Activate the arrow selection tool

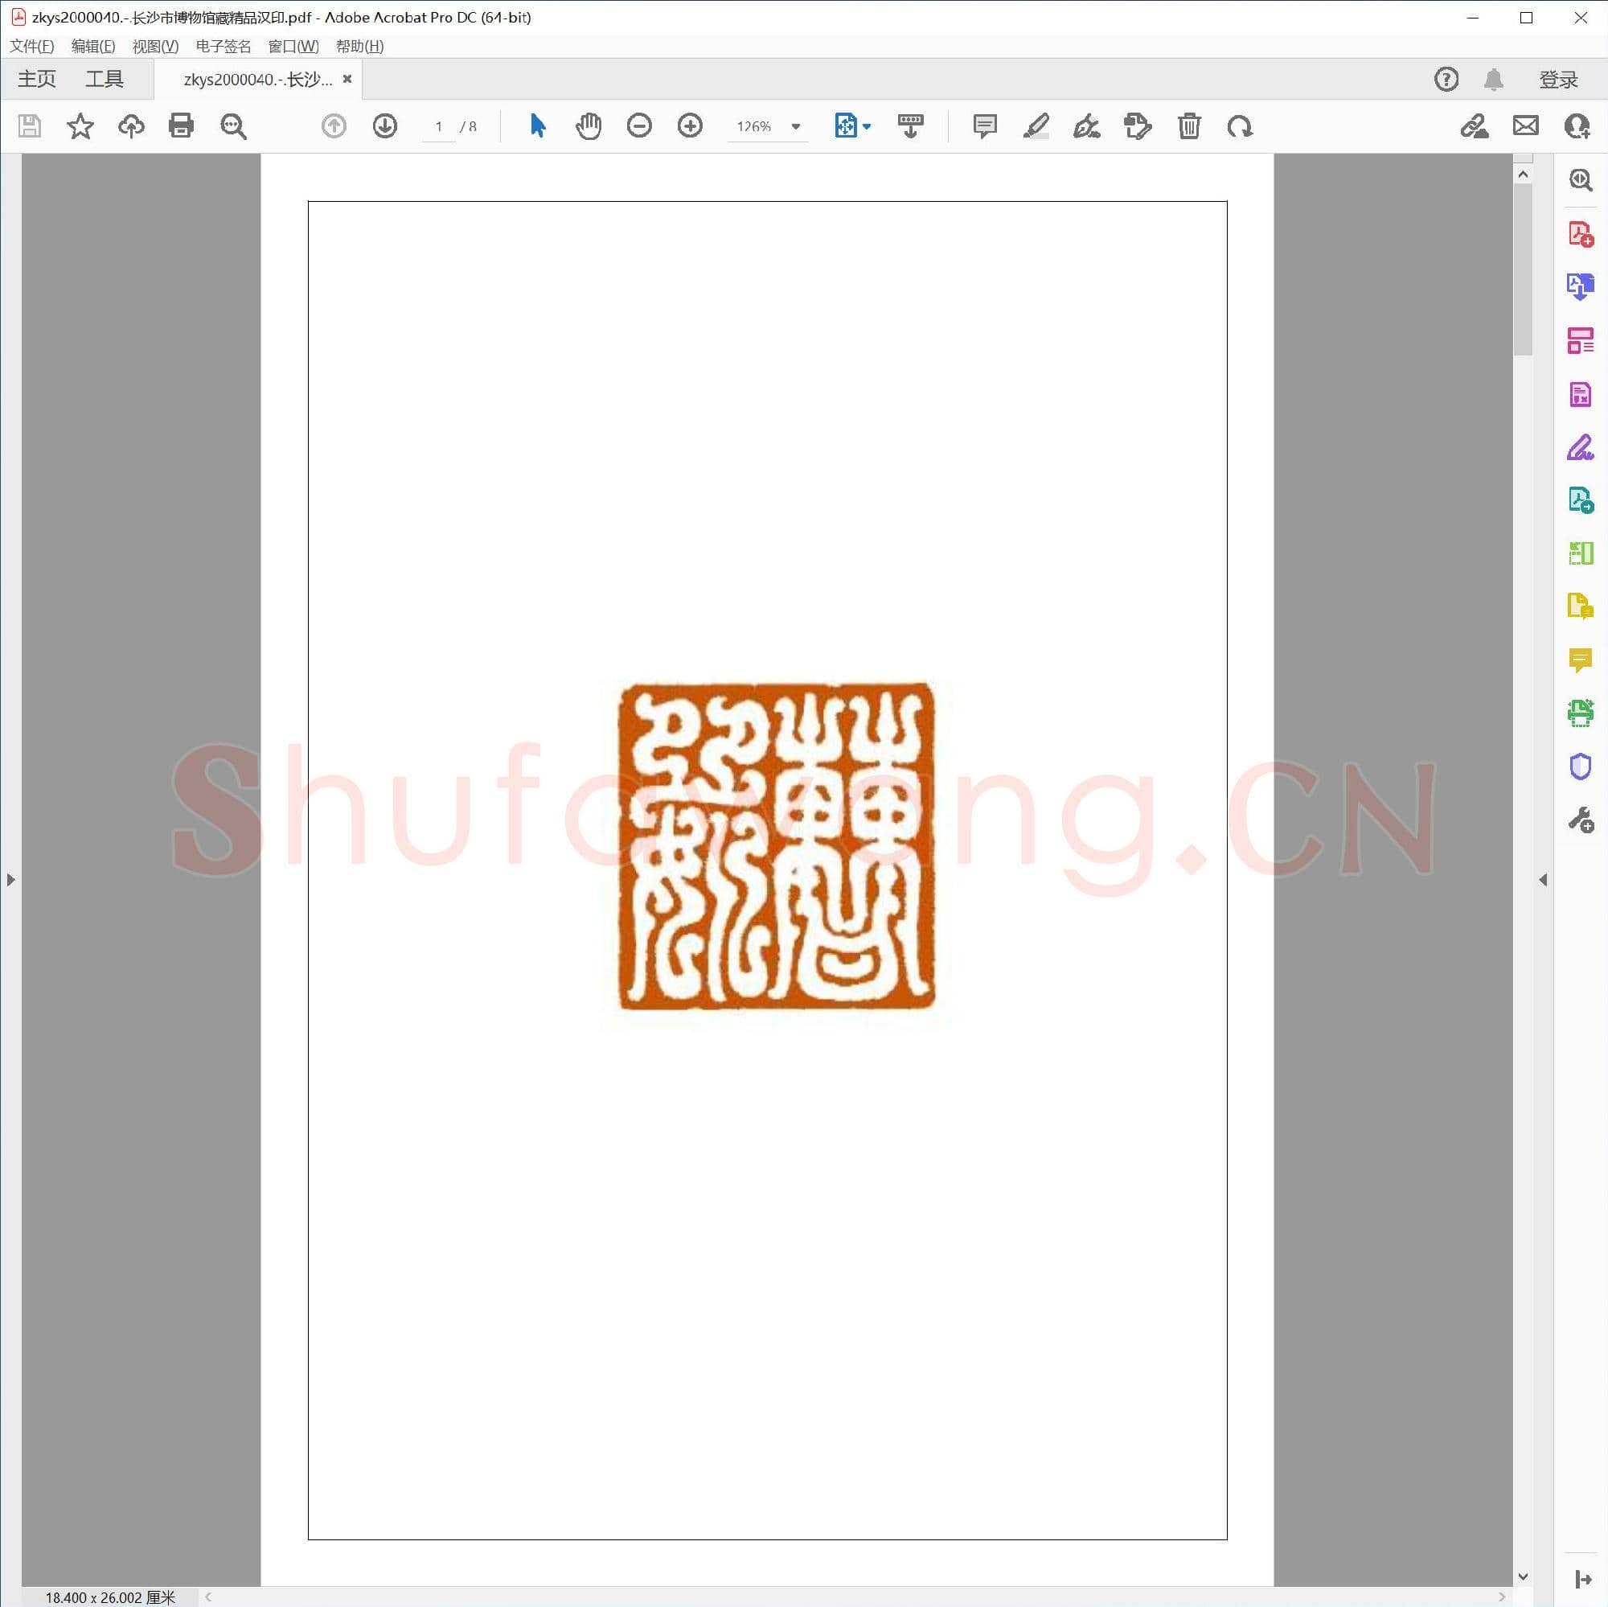click(538, 125)
